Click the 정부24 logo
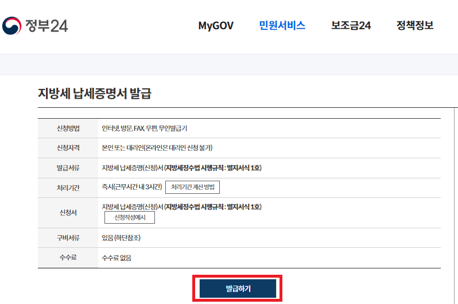This screenshot has width=458, height=304. [x=35, y=26]
